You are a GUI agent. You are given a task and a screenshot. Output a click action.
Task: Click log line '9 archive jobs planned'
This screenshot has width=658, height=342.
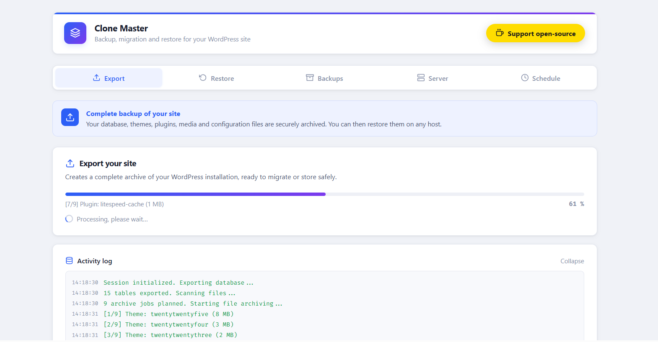[x=193, y=304]
